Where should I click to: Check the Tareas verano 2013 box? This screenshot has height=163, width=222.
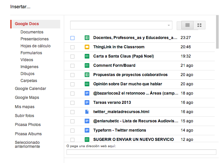72,103
